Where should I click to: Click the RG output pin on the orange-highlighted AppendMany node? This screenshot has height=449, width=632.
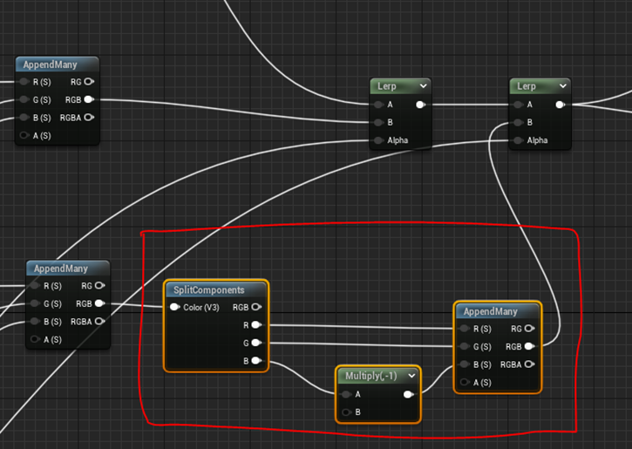(x=530, y=329)
